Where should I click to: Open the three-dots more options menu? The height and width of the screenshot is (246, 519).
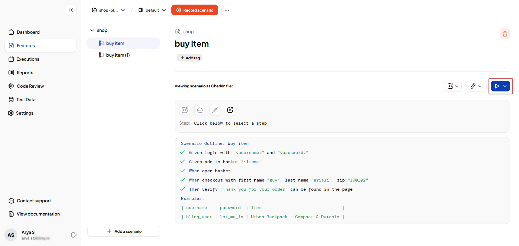point(227,10)
